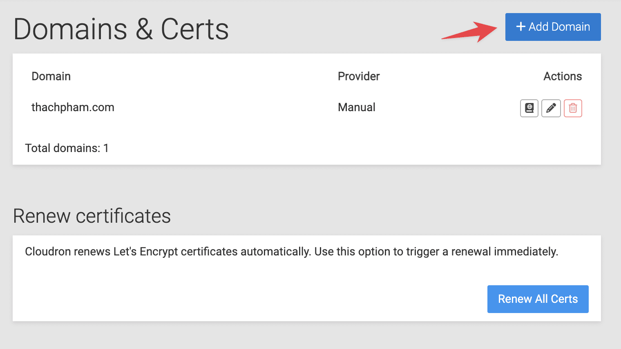Viewport: 621px width, 349px height.
Task: Click the Domains & Certs page heading
Action: coord(121,29)
